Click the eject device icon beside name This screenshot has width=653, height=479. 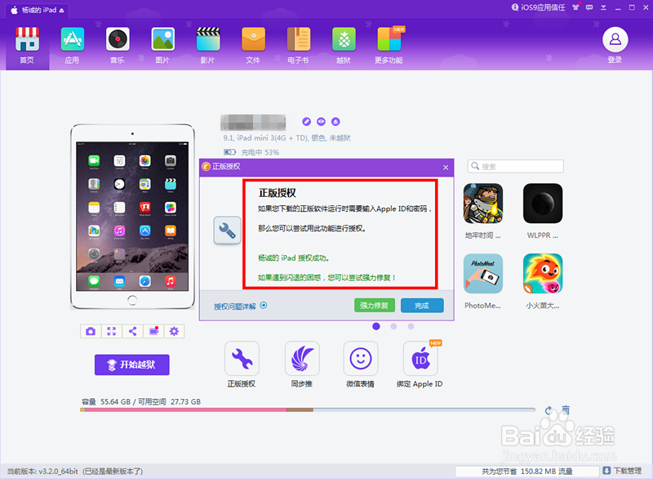335,121
